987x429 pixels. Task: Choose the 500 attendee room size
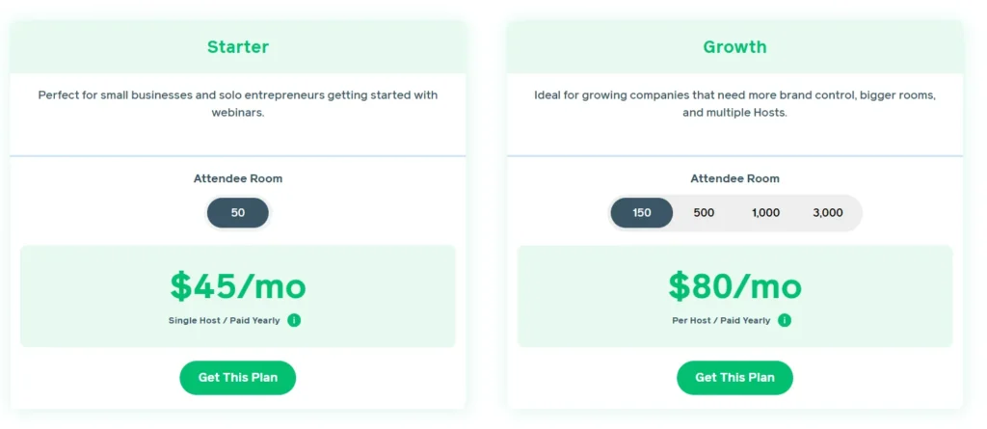704,213
